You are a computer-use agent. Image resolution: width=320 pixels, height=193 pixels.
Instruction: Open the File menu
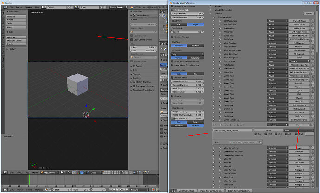11,7
